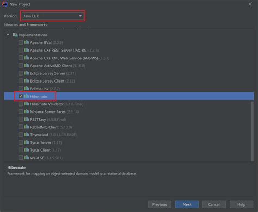This screenshot has height=212, width=258.
Task: Click Apache ActiveMQ Client library icon
Action: [27, 65]
